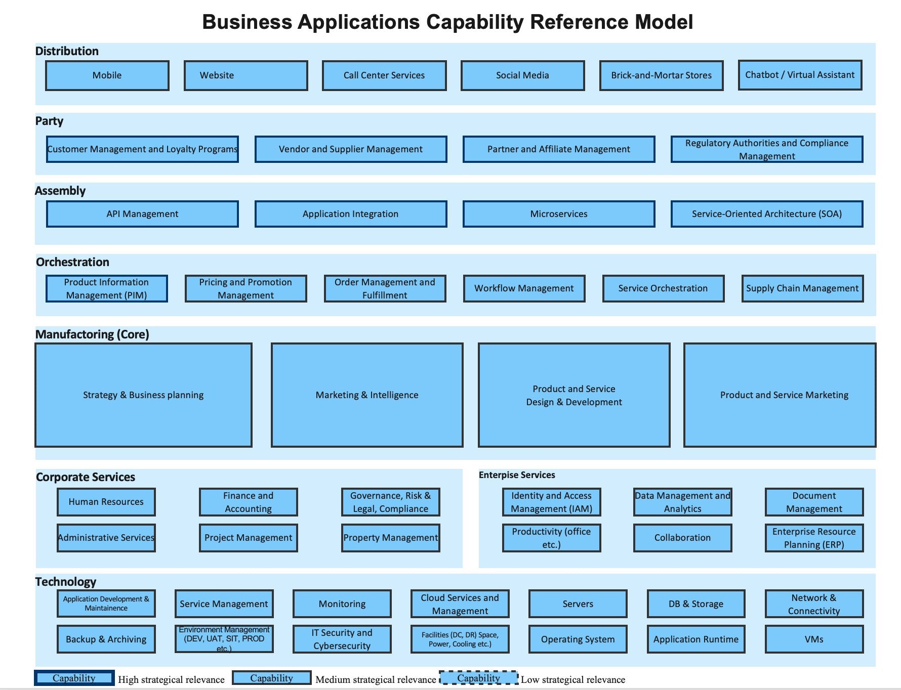Select Customer Management and Loyalty Programs box

point(142,149)
